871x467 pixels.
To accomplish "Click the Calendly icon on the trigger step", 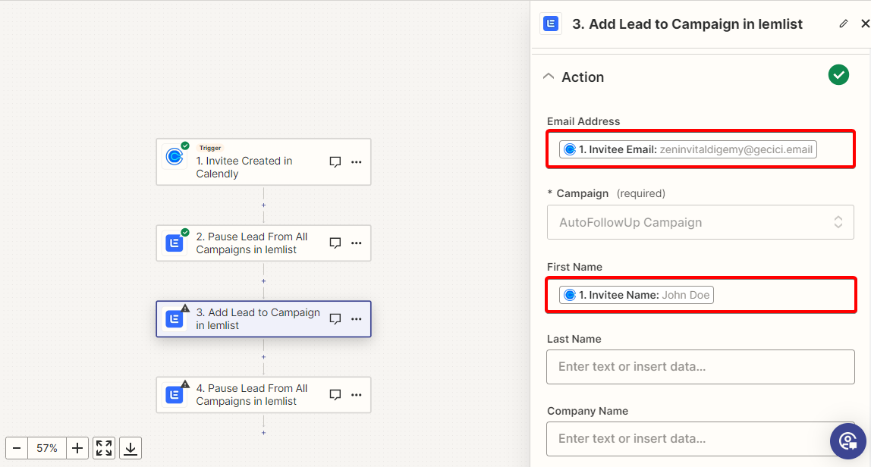I will [x=175, y=157].
